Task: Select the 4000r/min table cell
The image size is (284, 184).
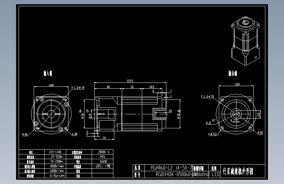Action: coord(55,166)
